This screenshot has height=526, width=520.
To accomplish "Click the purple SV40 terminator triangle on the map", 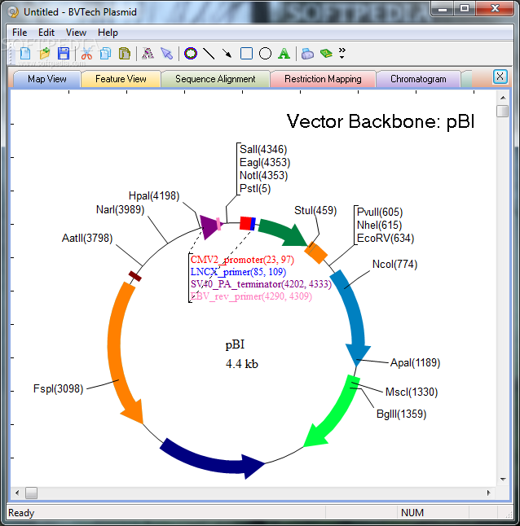I will point(209,227).
